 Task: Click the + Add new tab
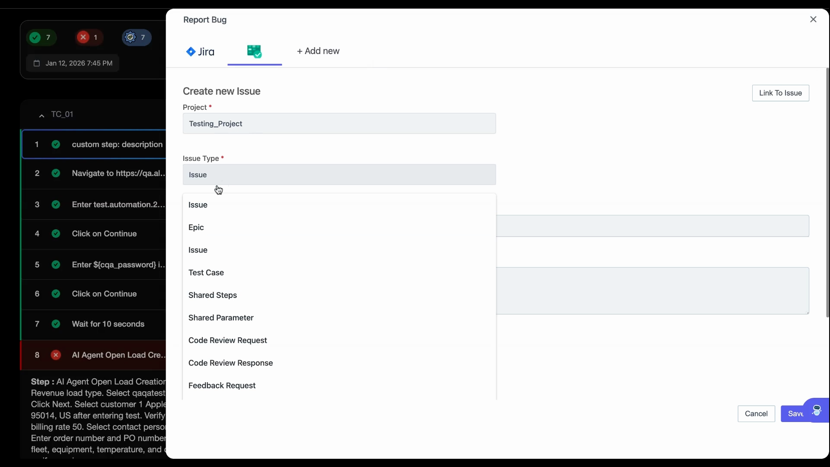pyautogui.click(x=318, y=51)
